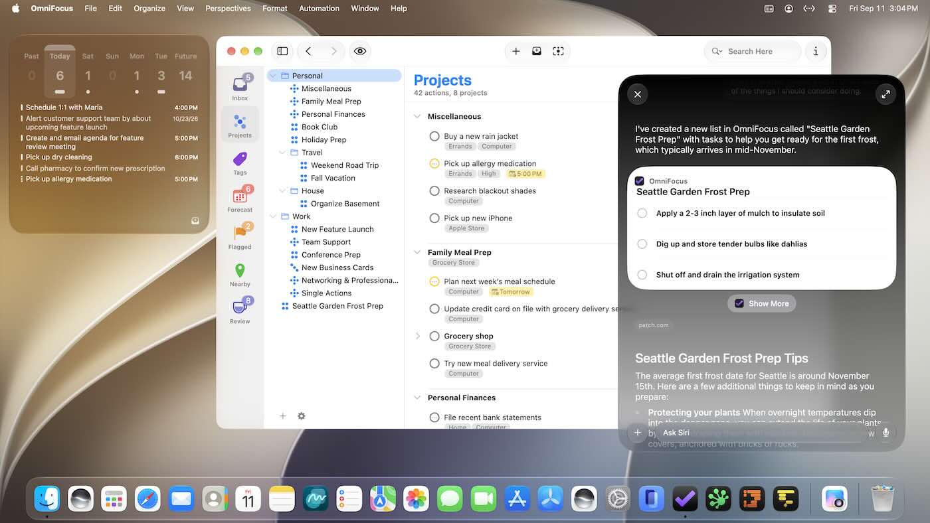930x523 pixels.
Task: Click the 5:00 PM due tag
Action: pos(525,174)
